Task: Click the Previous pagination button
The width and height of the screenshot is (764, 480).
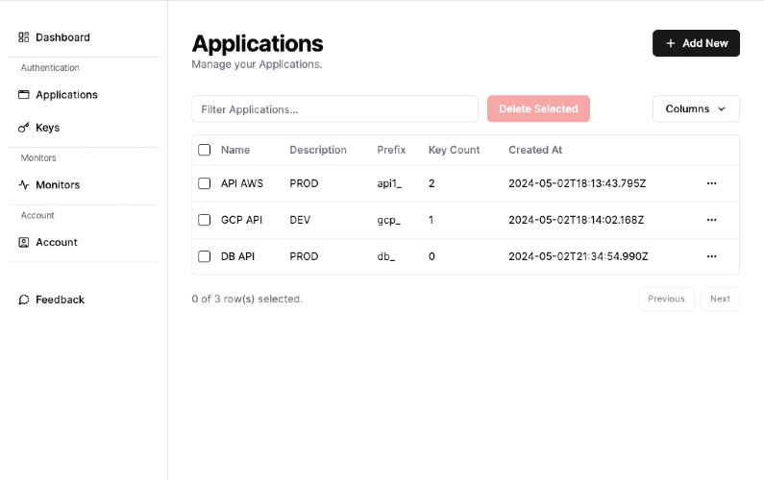Action: pos(666,299)
